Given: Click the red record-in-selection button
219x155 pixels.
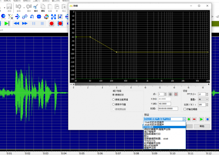Looking at the screenshot, I should (x=60, y=23).
